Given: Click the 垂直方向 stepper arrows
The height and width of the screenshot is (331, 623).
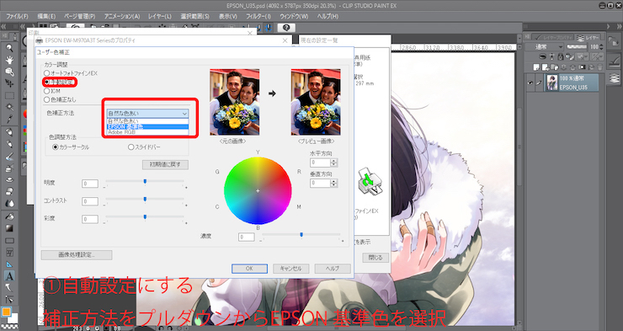Looking at the screenshot, I should (x=333, y=183).
